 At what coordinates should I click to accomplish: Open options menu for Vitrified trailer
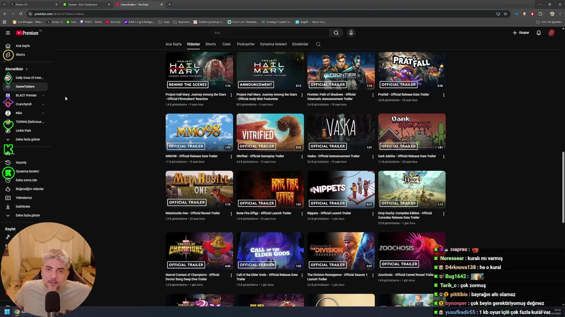pos(302,157)
